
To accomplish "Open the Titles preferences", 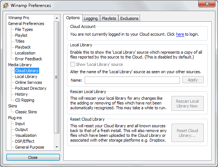I will click(x=20, y=41).
